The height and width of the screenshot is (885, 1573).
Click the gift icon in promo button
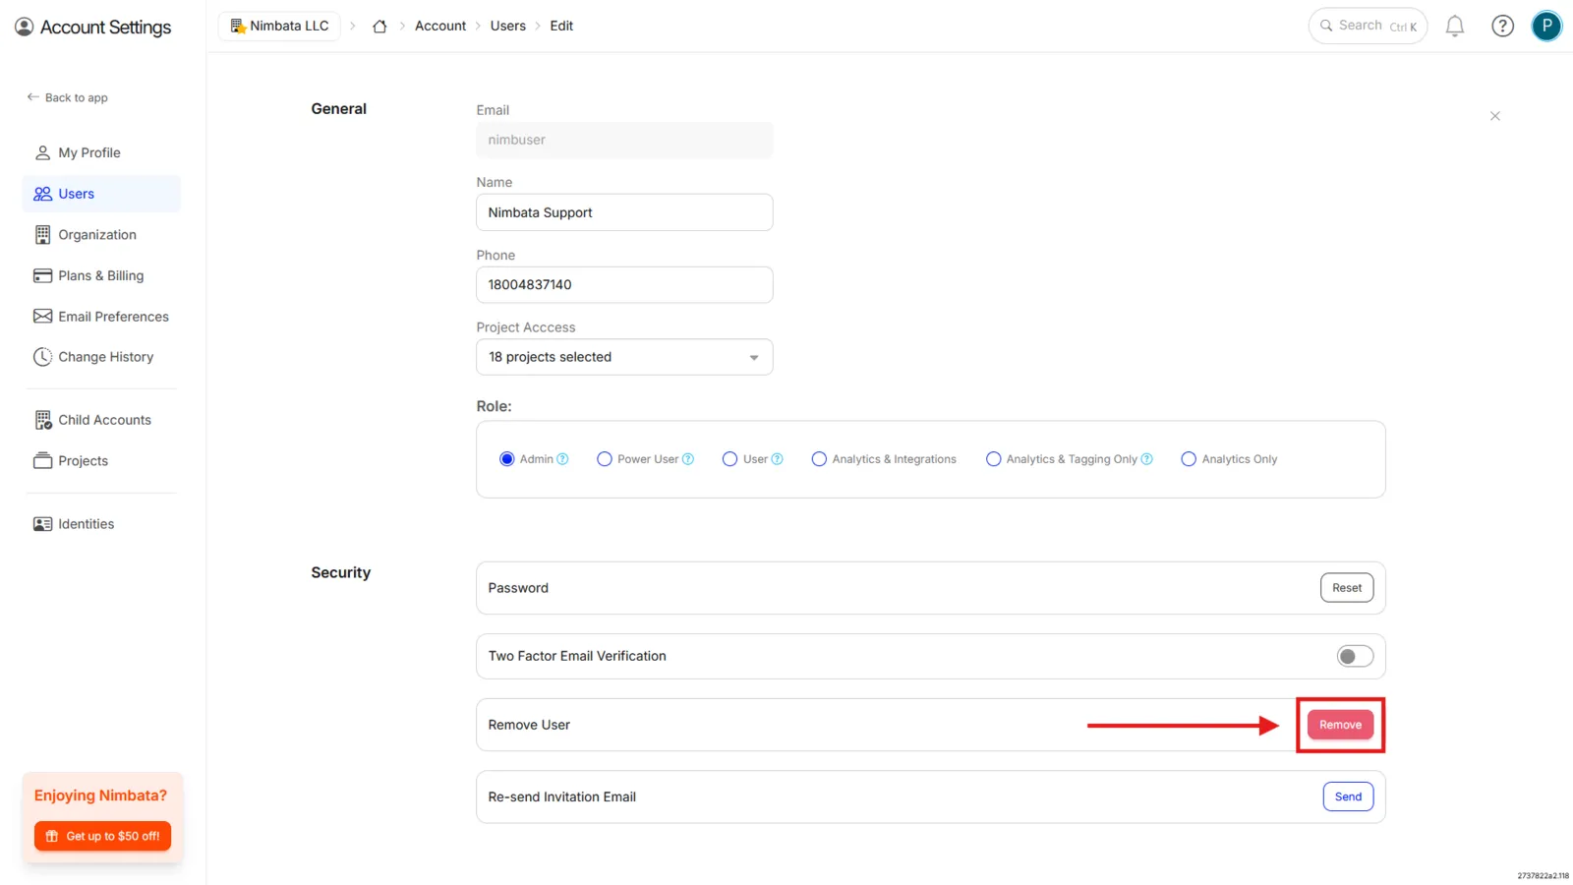click(52, 836)
